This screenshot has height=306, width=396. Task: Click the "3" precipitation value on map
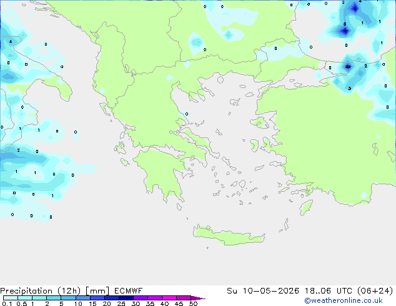[350, 89]
